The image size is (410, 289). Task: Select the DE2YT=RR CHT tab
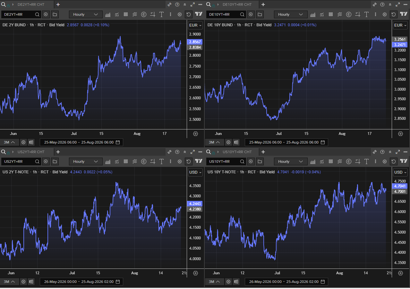(x=31, y=4)
